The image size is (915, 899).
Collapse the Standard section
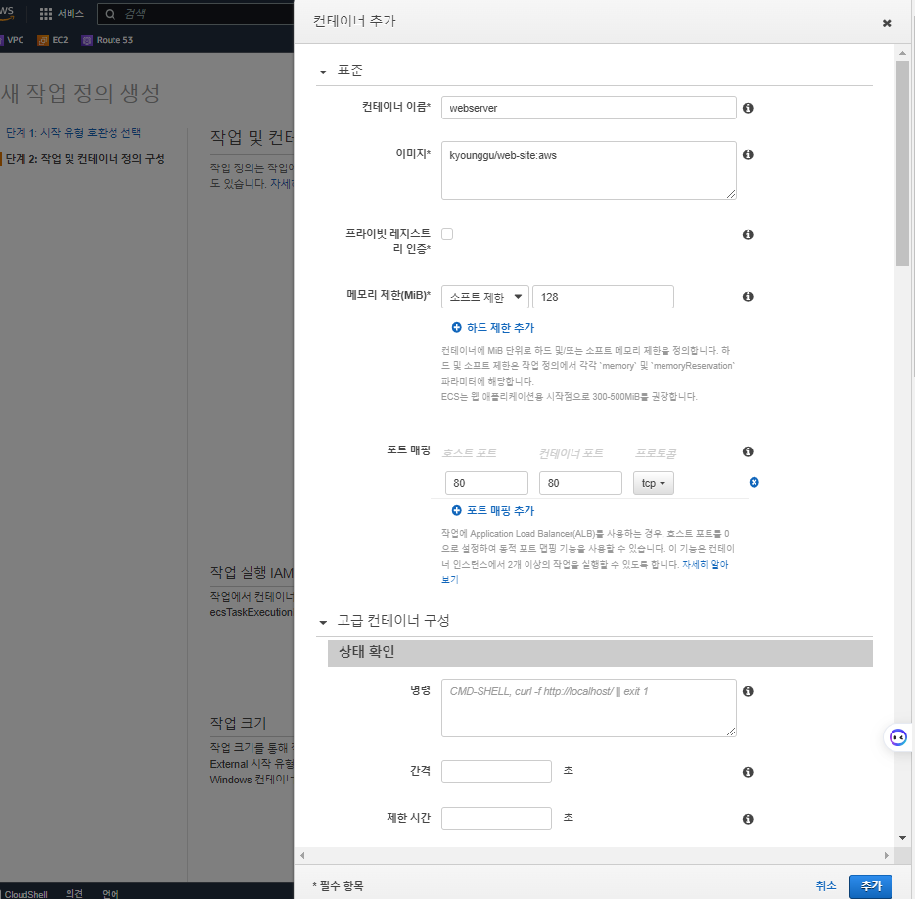[323, 71]
